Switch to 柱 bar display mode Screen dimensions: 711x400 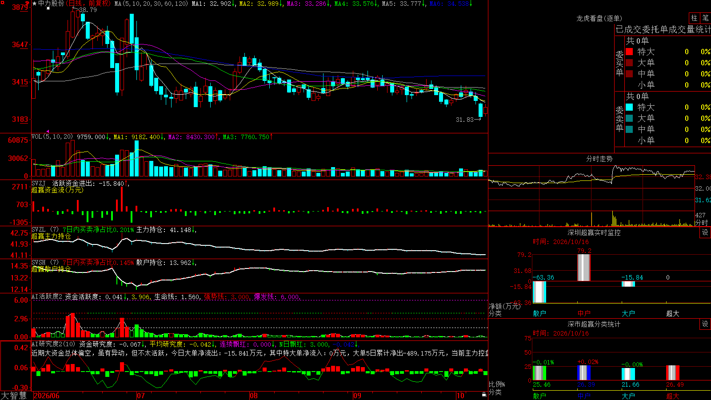click(x=694, y=18)
